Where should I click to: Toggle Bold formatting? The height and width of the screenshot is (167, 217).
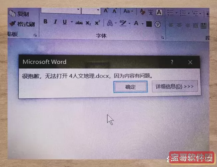pyautogui.click(x=45, y=22)
